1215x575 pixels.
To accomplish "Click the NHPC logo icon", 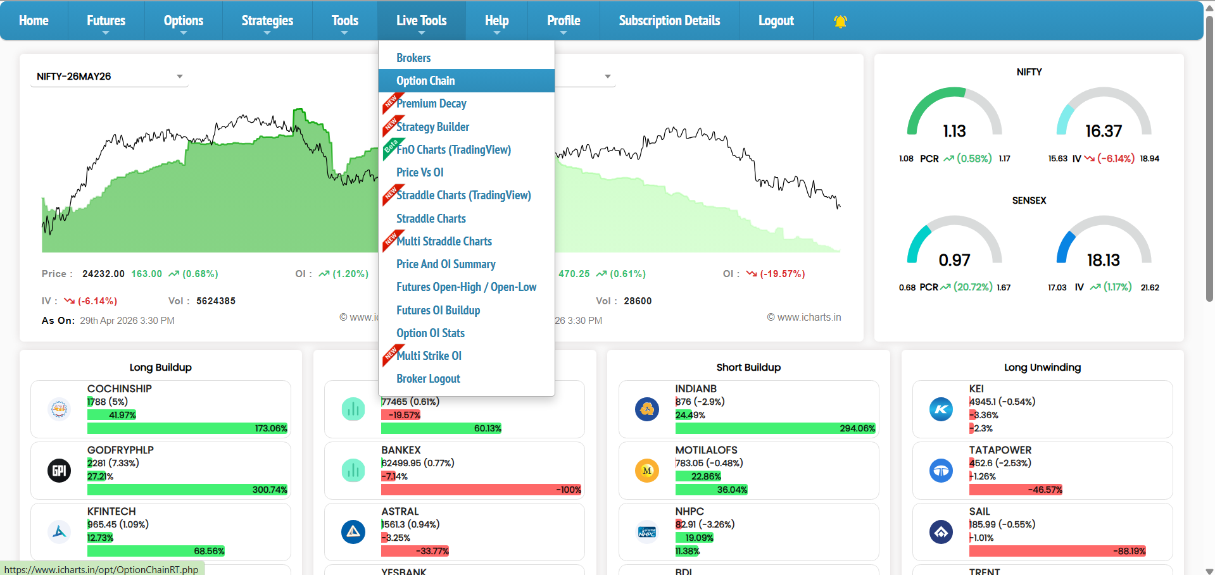I will (x=647, y=532).
